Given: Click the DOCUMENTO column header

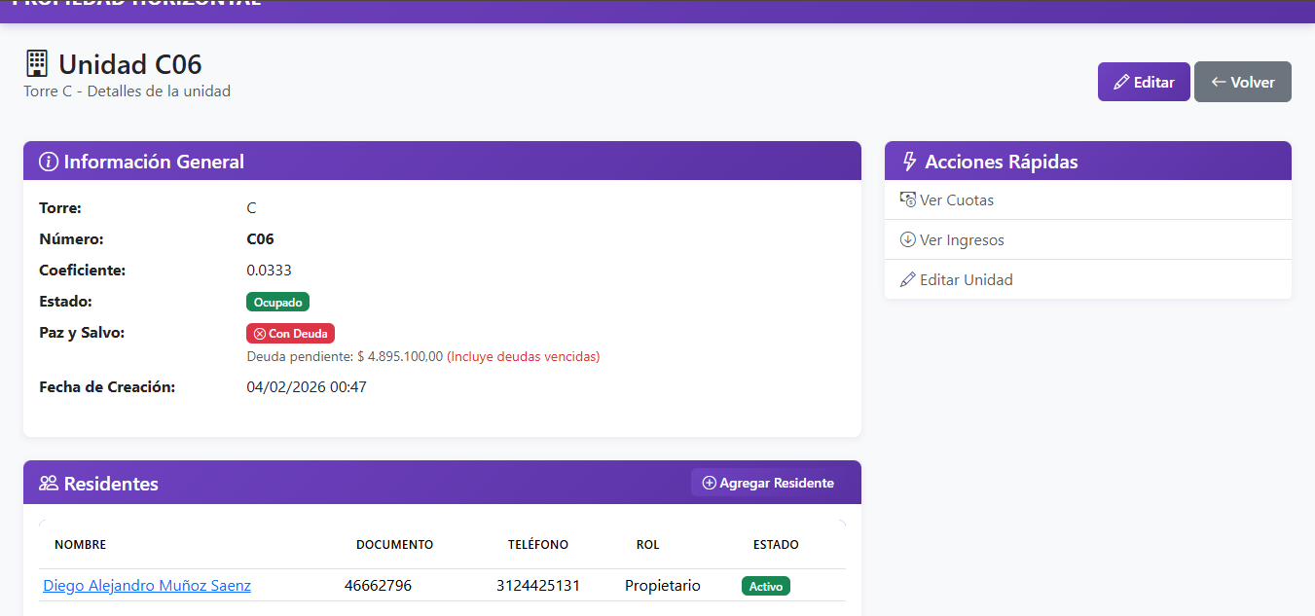Looking at the screenshot, I should [x=394, y=545].
